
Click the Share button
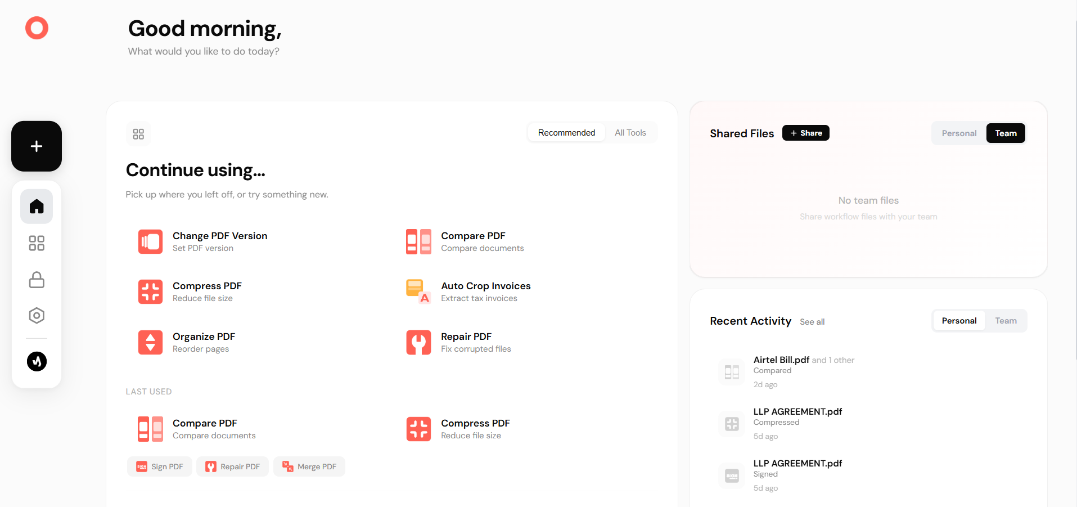point(805,133)
